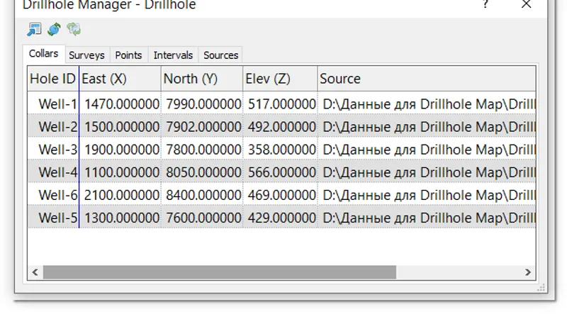The height and width of the screenshot is (319, 567).
Task: Select the Intervals tab
Action: coord(173,55)
